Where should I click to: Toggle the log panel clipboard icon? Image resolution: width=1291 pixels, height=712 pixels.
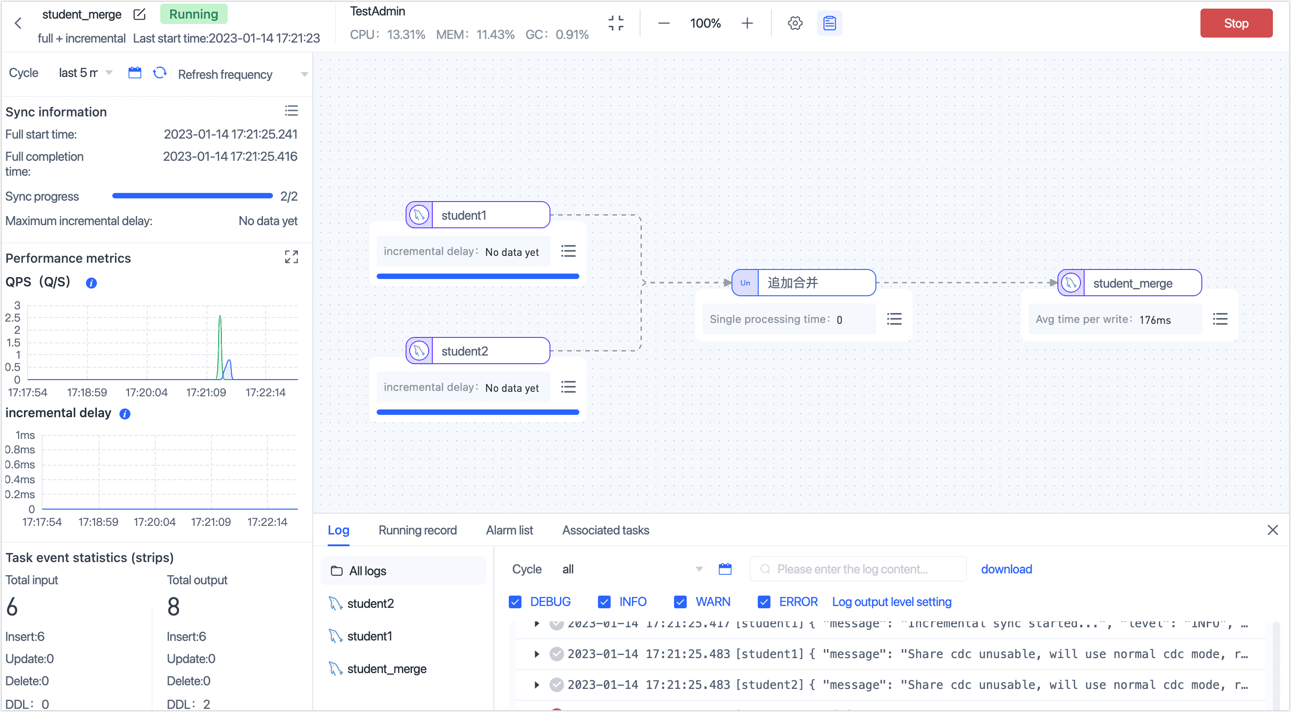coord(829,23)
